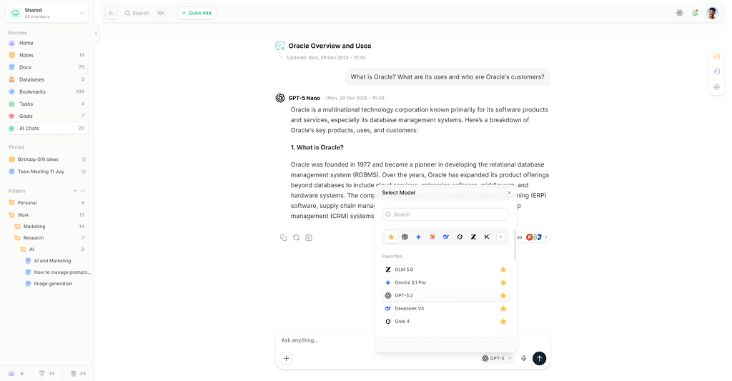Toggle favorite star on Deepseek V4
This screenshot has width=732, height=381.
coord(503,309)
